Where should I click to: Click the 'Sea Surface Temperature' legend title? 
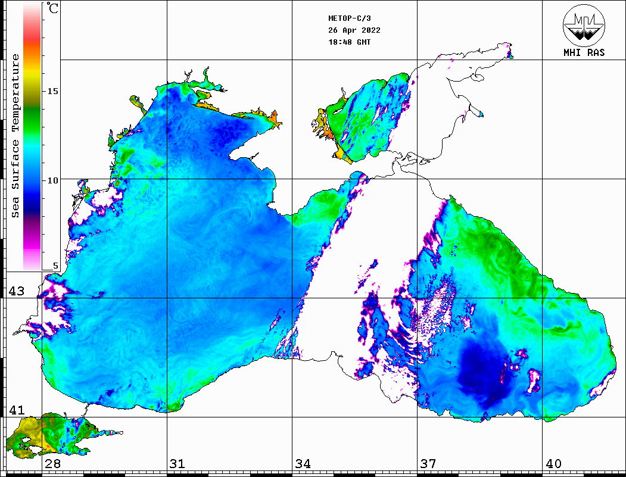pyautogui.click(x=15, y=136)
